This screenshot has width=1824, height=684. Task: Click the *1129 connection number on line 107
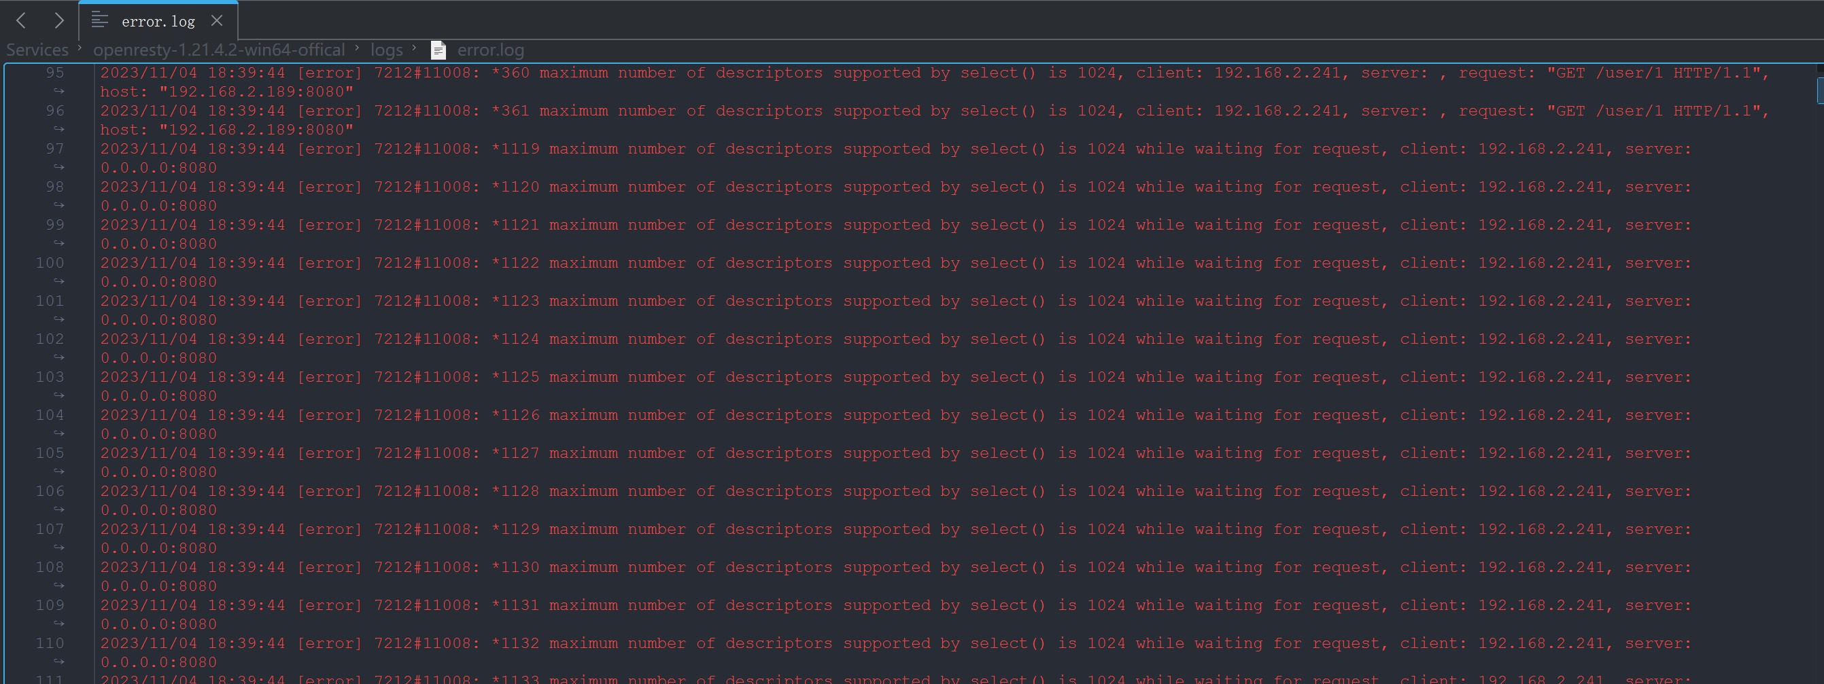click(x=515, y=530)
